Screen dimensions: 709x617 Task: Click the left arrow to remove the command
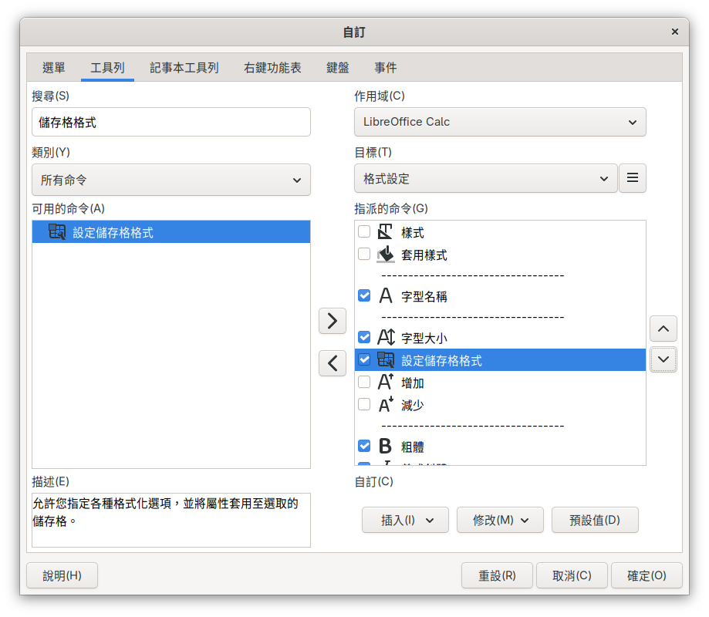(x=332, y=362)
